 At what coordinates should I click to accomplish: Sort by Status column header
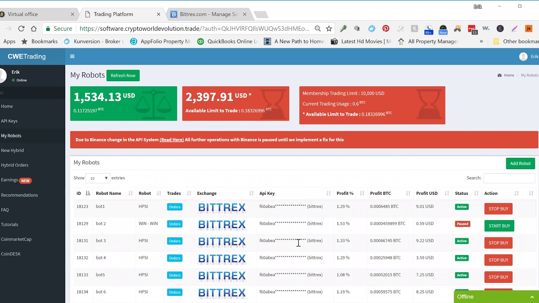point(467,193)
